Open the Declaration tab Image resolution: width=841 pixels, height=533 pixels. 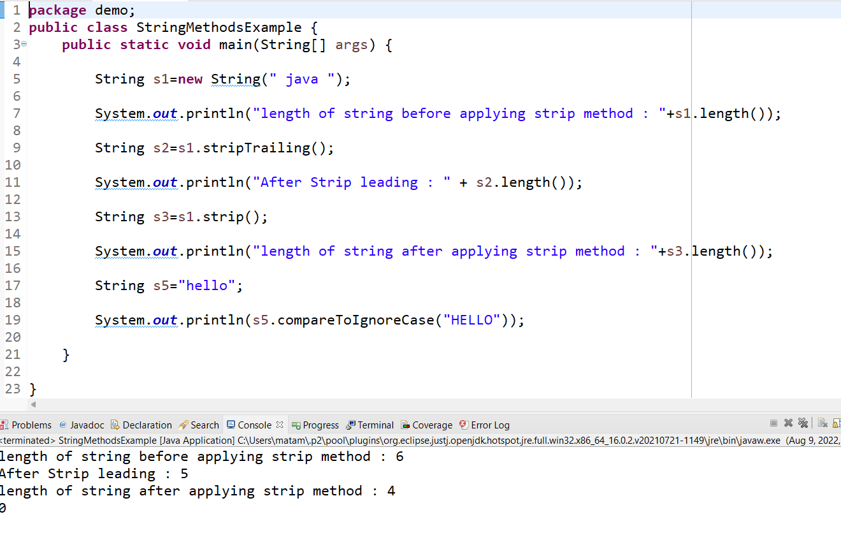click(x=141, y=425)
